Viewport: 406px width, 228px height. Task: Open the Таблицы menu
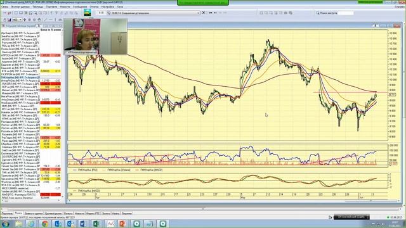coord(38,7)
